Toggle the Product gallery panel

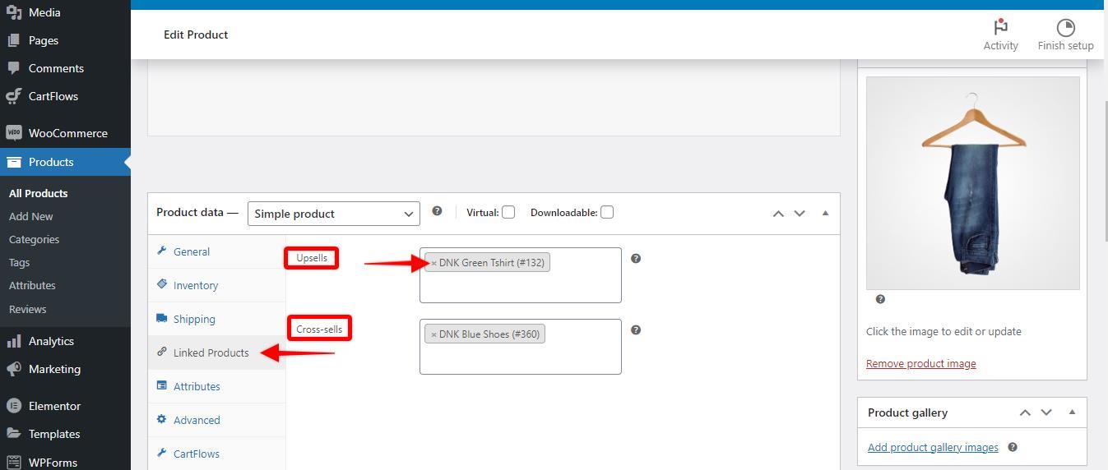pyautogui.click(x=1072, y=412)
